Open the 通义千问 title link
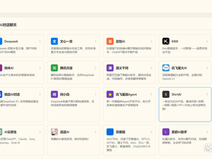This screenshot has width=212, height=159. coord(122,68)
